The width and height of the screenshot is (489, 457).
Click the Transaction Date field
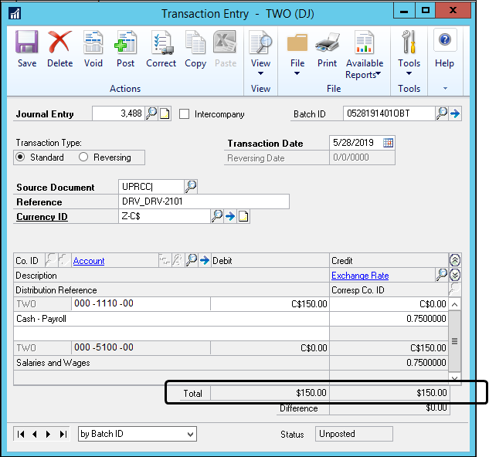pyautogui.click(x=355, y=143)
